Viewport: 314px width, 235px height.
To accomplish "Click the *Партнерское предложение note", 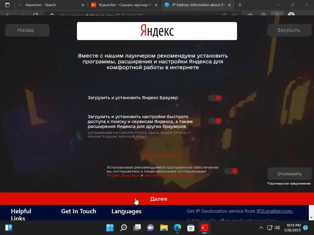I will (x=289, y=184).
